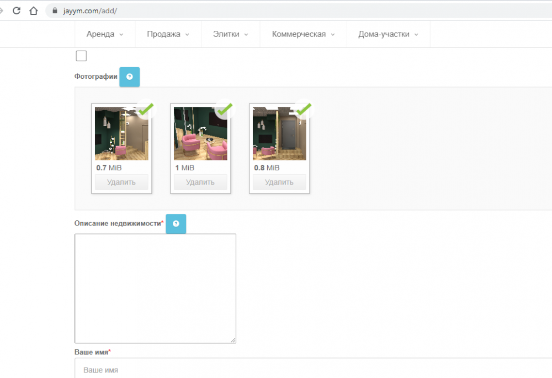The width and height of the screenshot is (552, 378).
Task: Click the browser home icon
Action: point(34,10)
